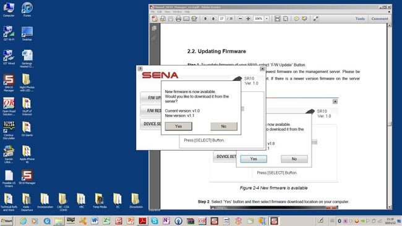This screenshot has height=226, width=402.
Task: Open the Window menu in Adobe Reader
Action: pyautogui.click(x=177, y=12)
